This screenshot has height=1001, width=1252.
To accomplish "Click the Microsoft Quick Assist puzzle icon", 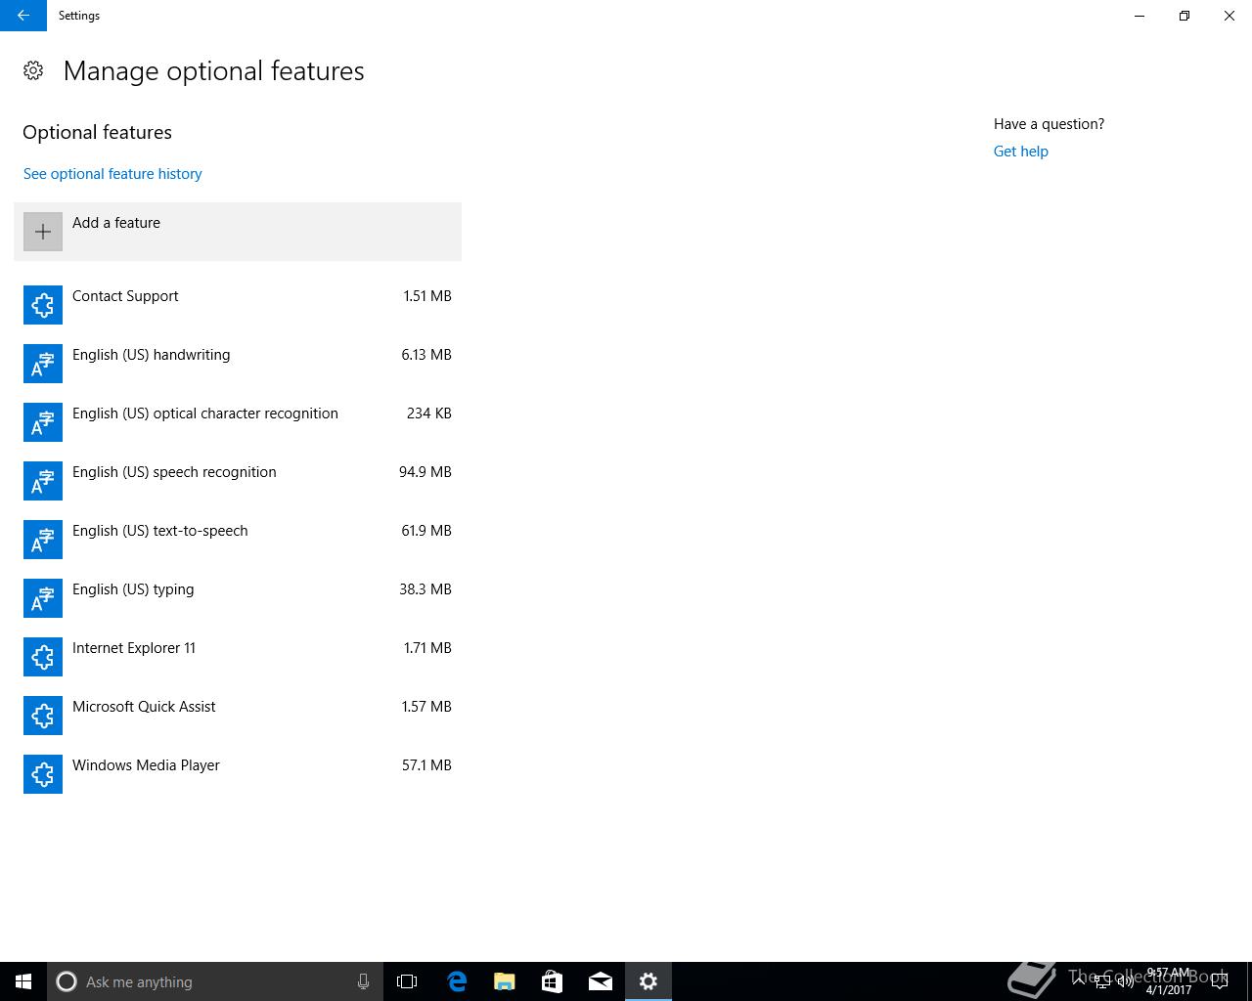I will coord(43,716).
